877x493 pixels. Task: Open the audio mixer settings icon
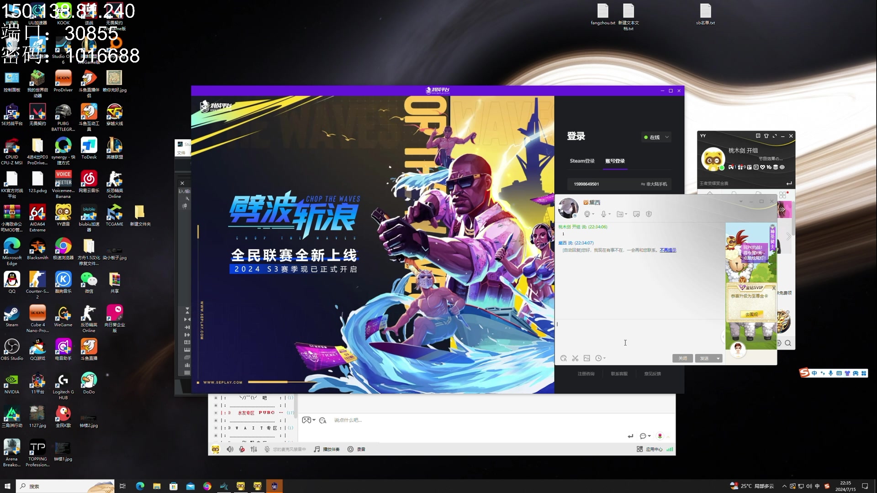[x=254, y=449]
